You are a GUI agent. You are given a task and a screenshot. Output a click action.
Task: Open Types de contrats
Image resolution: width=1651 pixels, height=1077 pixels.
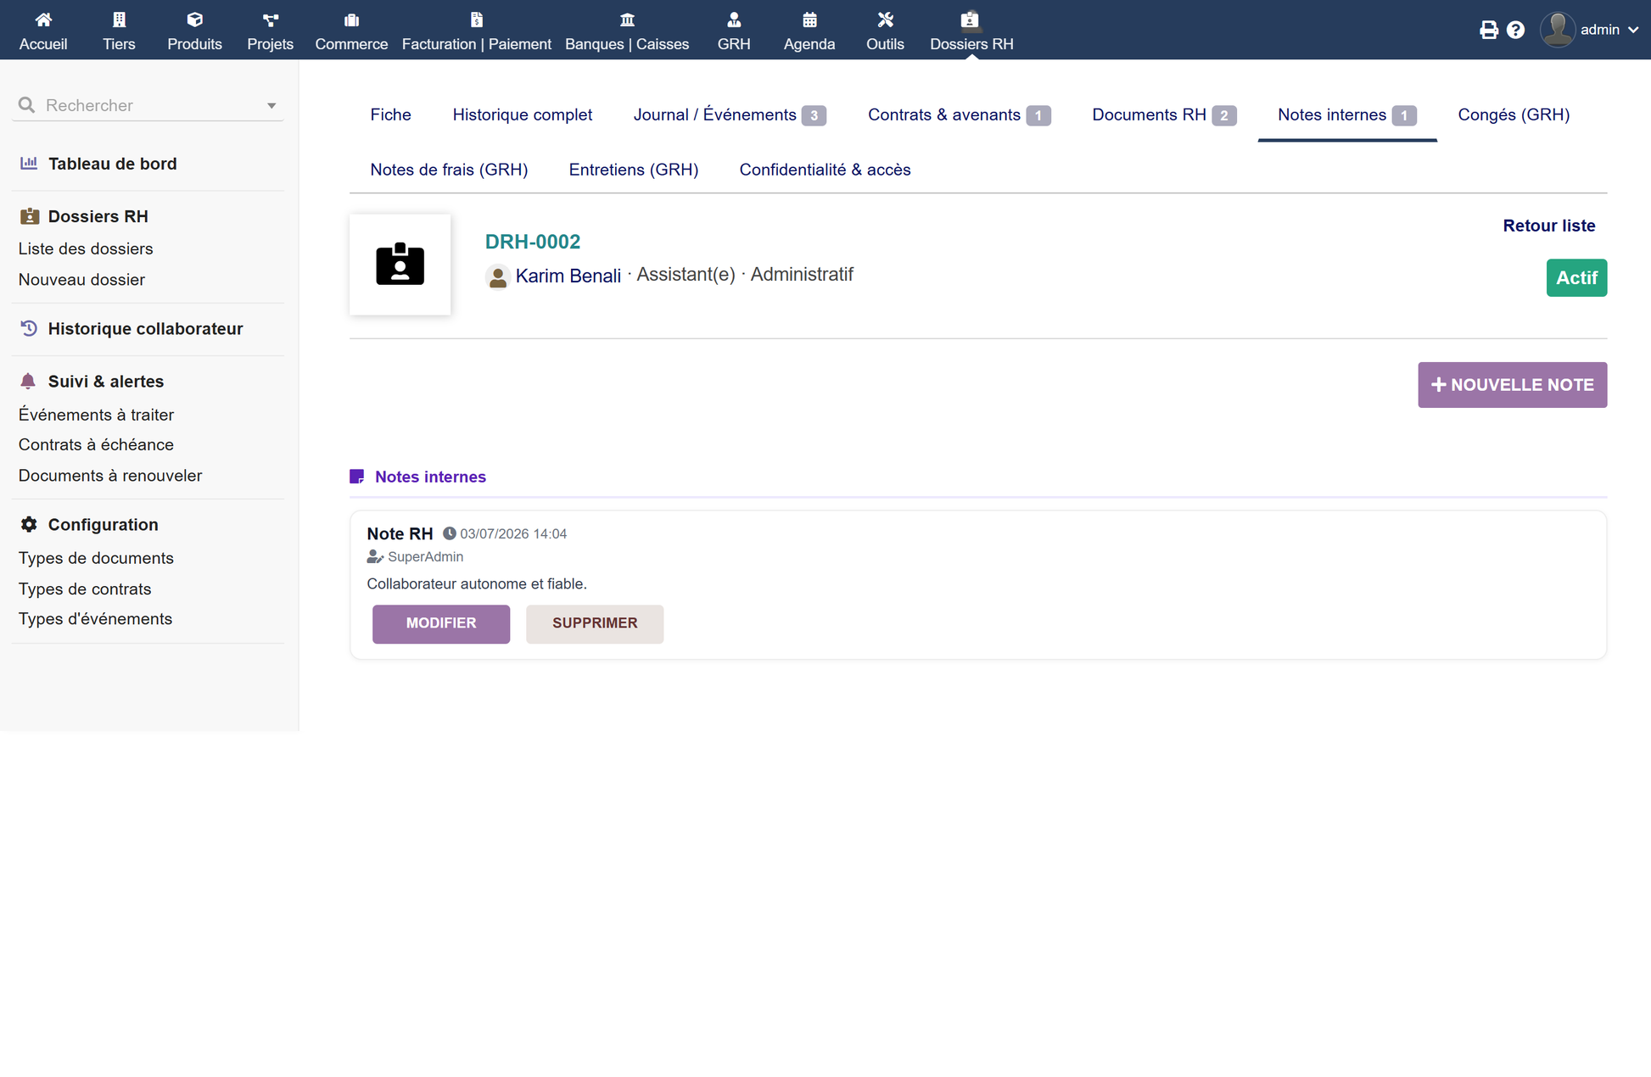coord(85,589)
